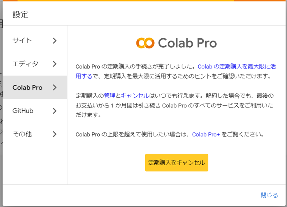Click the 設定 dialog title
The image size is (287, 207).
(21, 15)
